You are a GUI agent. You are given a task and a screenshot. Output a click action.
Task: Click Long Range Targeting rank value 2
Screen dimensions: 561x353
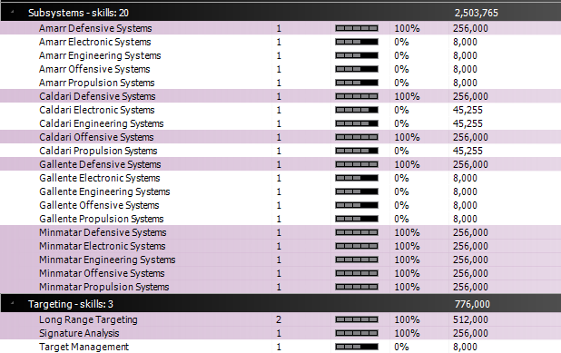click(279, 319)
